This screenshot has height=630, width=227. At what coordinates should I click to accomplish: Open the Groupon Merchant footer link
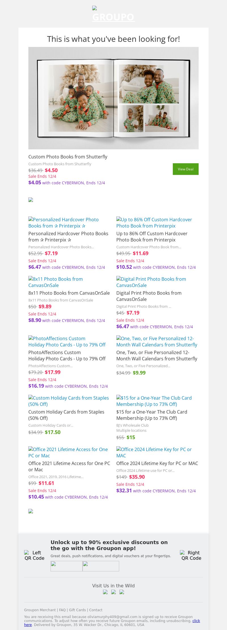click(x=40, y=610)
